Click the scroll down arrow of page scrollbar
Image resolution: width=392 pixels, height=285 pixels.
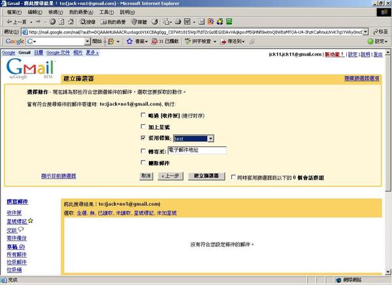pyautogui.click(x=387, y=272)
